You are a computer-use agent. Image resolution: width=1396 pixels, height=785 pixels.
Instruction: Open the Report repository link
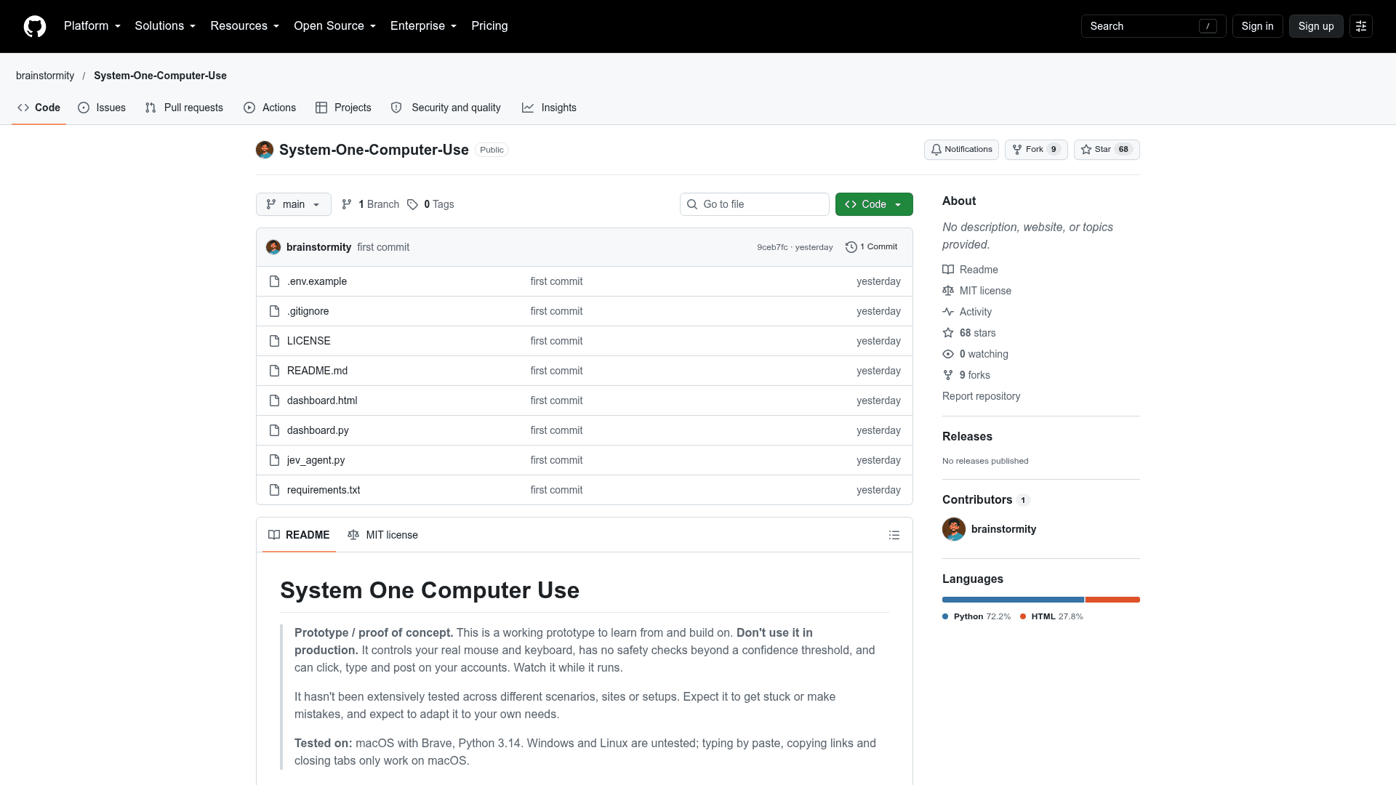coord(981,396)
